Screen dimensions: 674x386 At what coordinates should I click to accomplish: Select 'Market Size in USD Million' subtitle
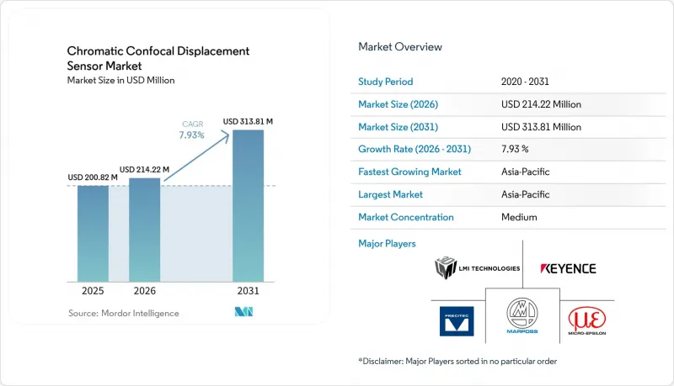120,80
